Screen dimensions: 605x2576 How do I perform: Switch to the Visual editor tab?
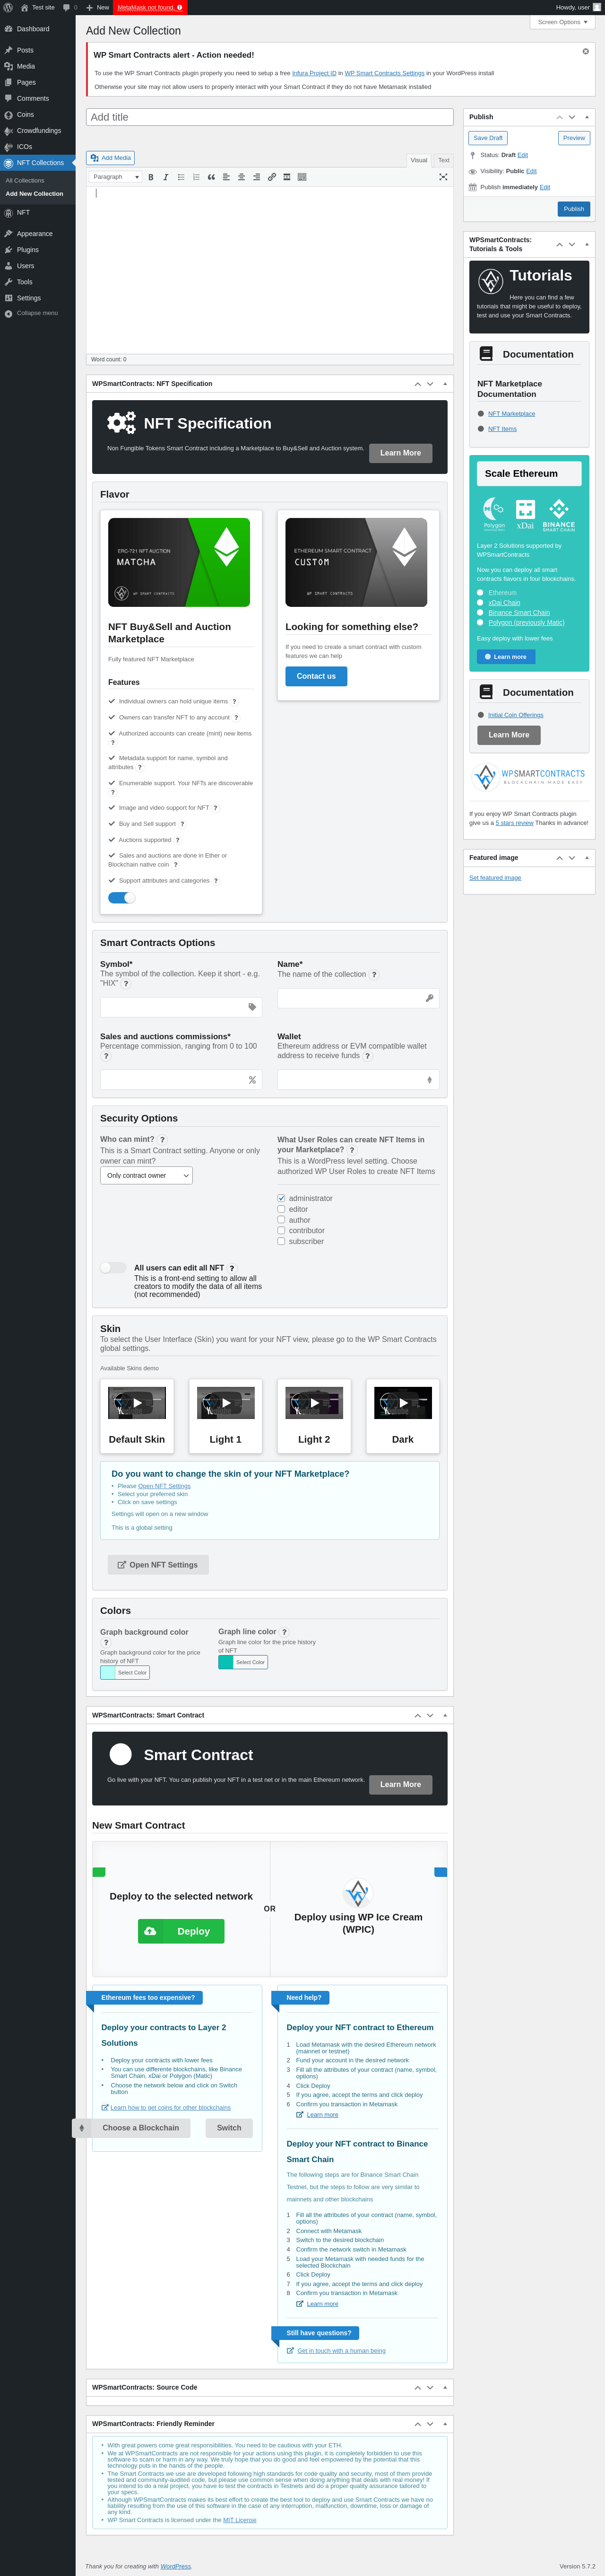click(419, 160)
